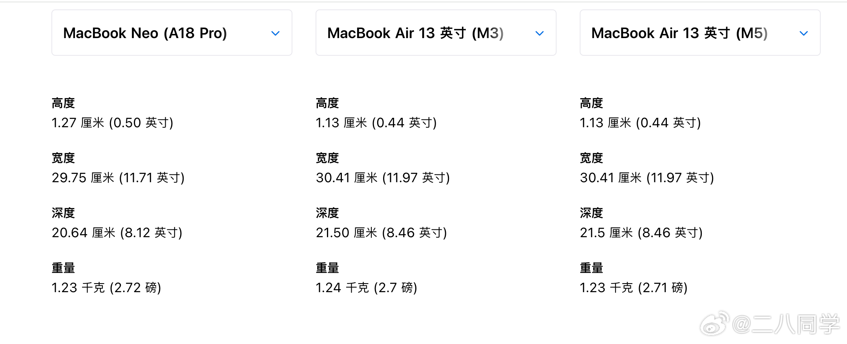
Task: Click the downward caret in the middle column header
Action: 539,33
